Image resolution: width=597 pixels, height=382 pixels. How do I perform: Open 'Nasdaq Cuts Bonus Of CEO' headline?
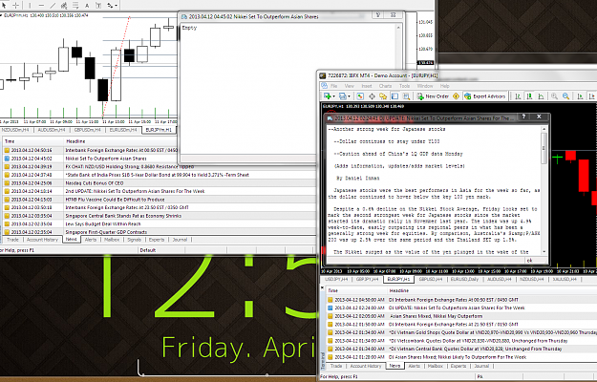point(95,183)
